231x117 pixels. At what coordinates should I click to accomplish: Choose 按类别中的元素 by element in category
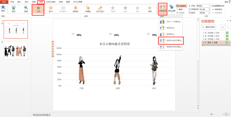click(171, 47)
